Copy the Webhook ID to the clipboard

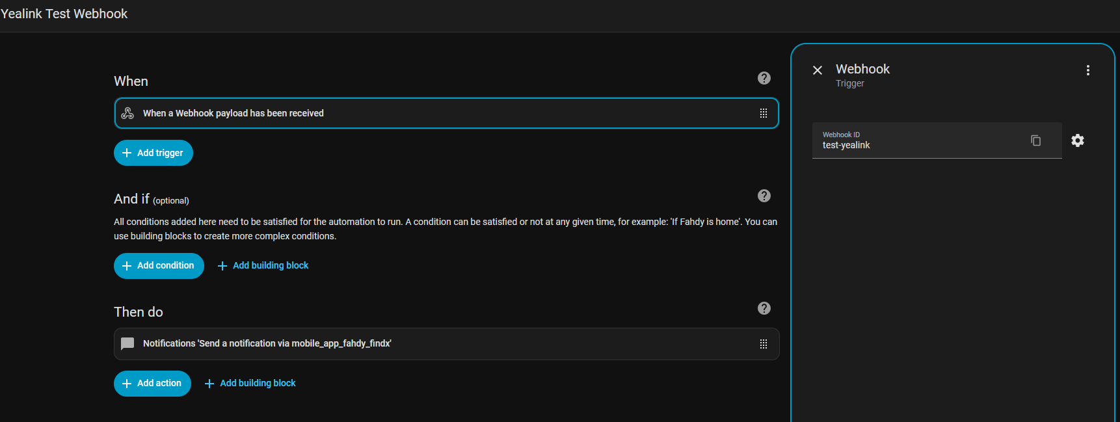(x=1035, y=140)
